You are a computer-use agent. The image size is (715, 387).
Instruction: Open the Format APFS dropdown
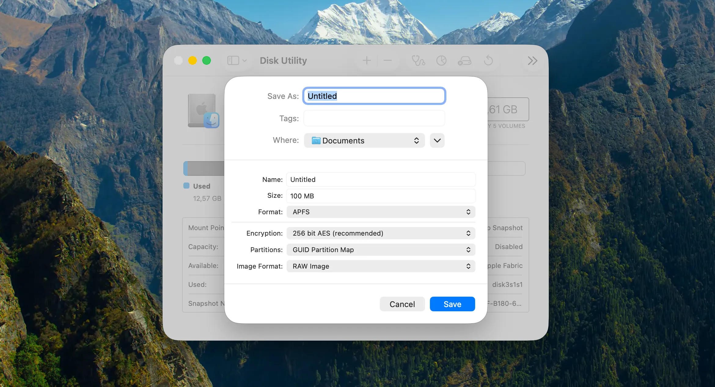coord(381,212)
